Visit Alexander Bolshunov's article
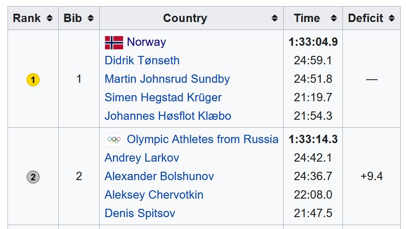 click(159, 177)
